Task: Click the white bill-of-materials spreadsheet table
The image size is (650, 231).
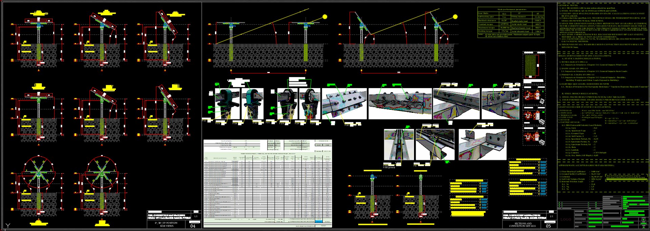Action: click(267, 183)
